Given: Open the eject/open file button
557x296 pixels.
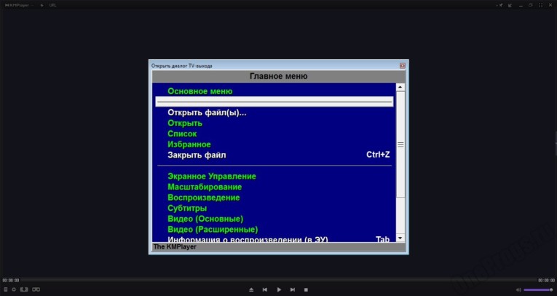Looking at the screenshot, I should pos(251,290).
